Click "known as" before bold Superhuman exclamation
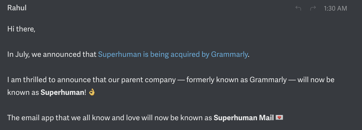The width and height of the screenshot is (362, 130). (x=23, y=93)
